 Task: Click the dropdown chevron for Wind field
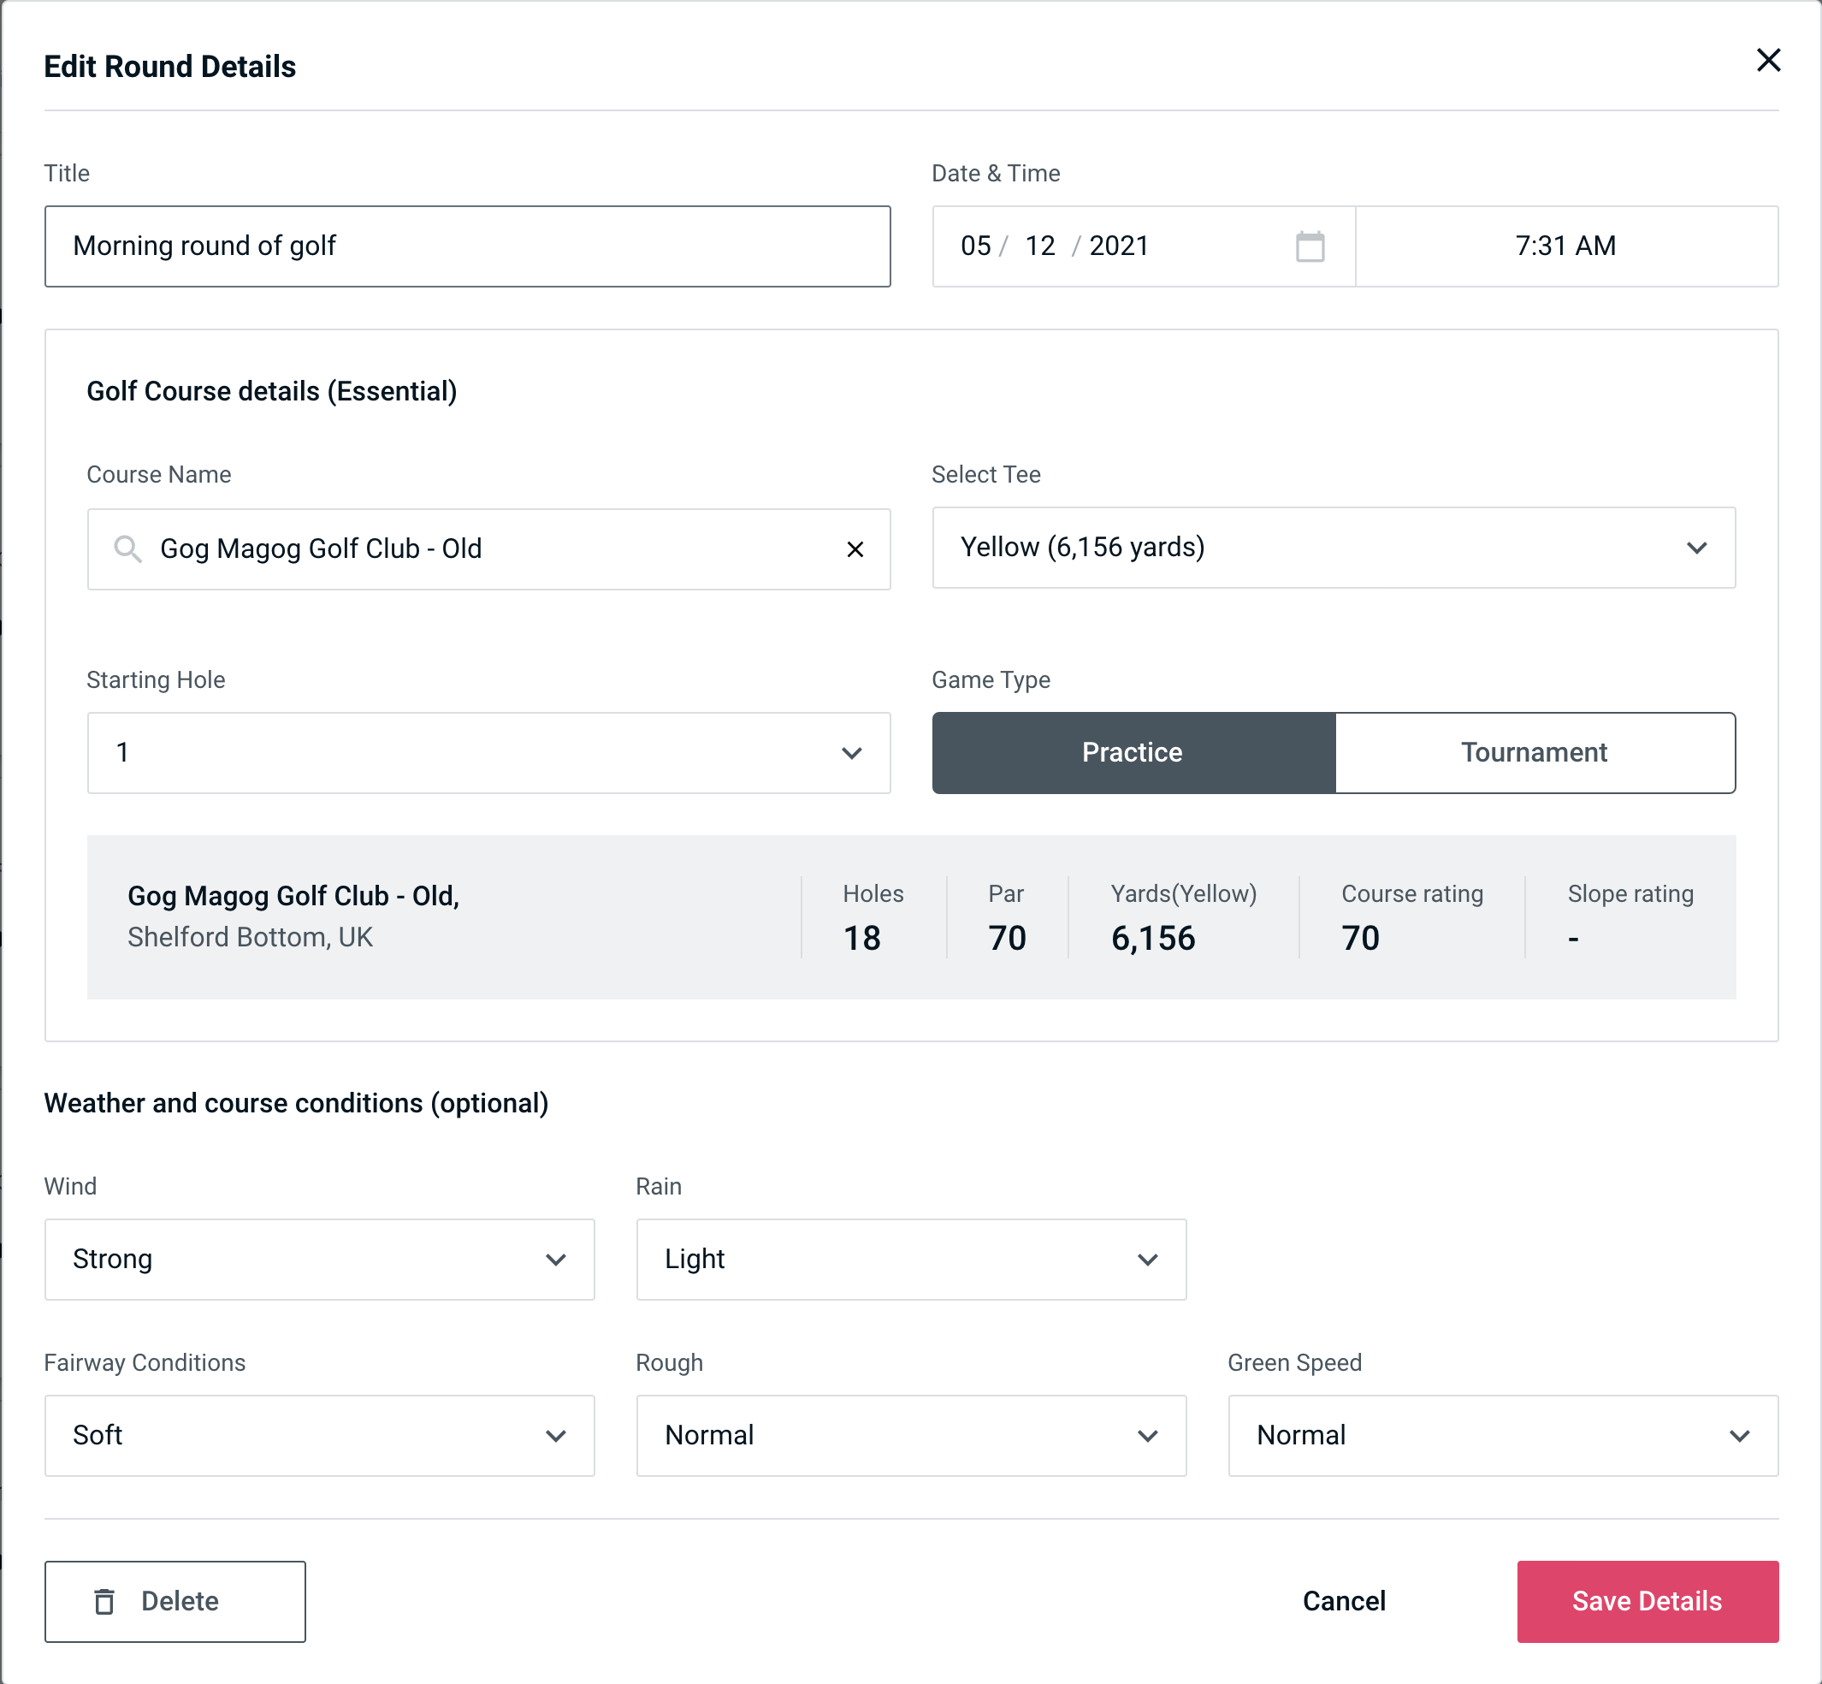(557, 1259)
